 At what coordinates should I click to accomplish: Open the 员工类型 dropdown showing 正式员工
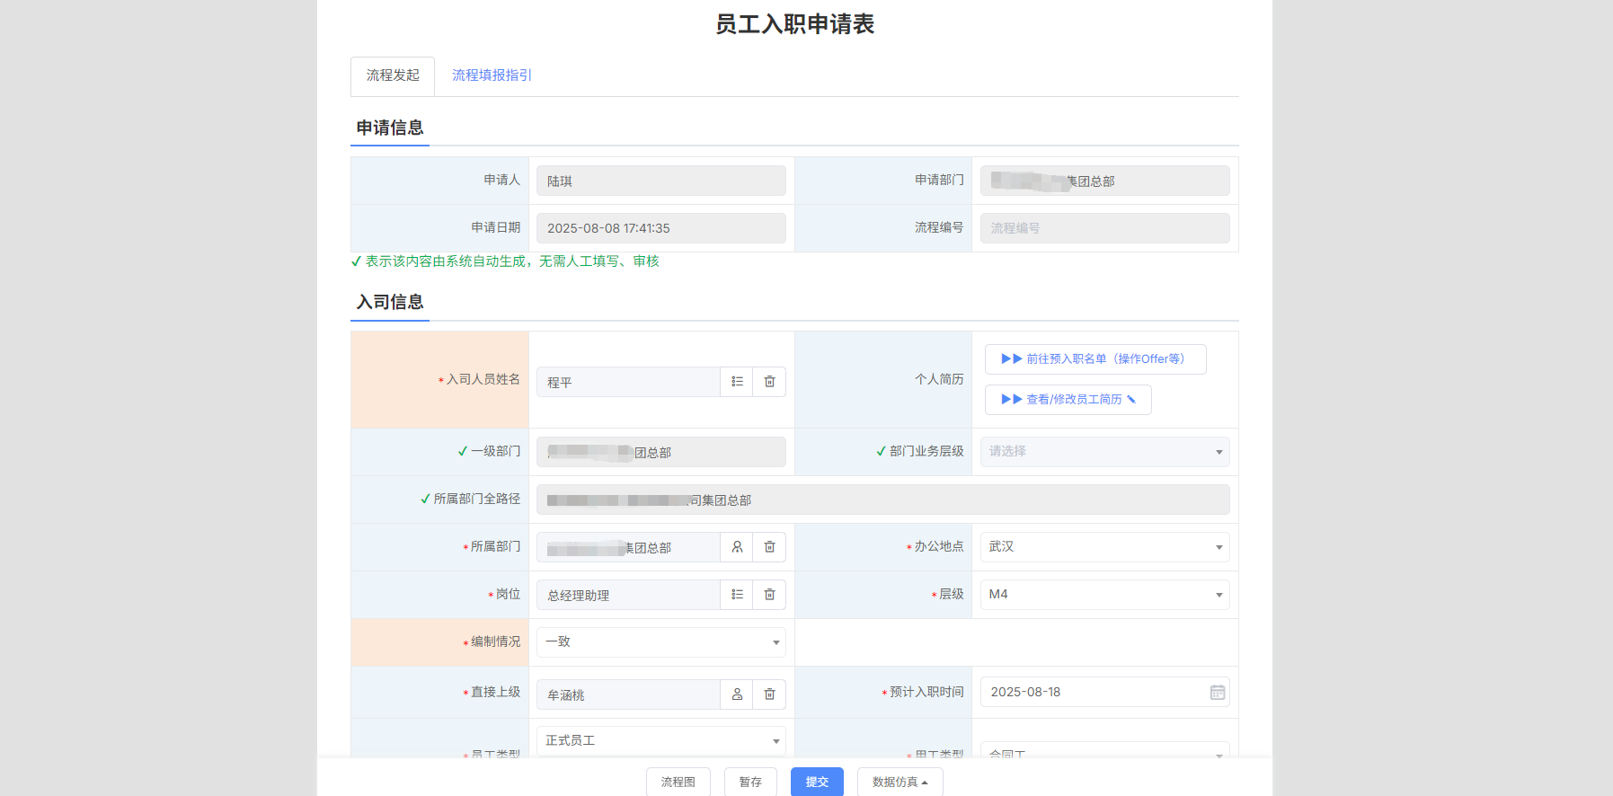coord(661,741)
